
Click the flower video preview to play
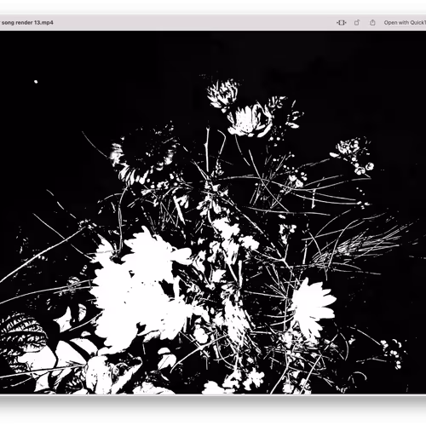(213, 212)
